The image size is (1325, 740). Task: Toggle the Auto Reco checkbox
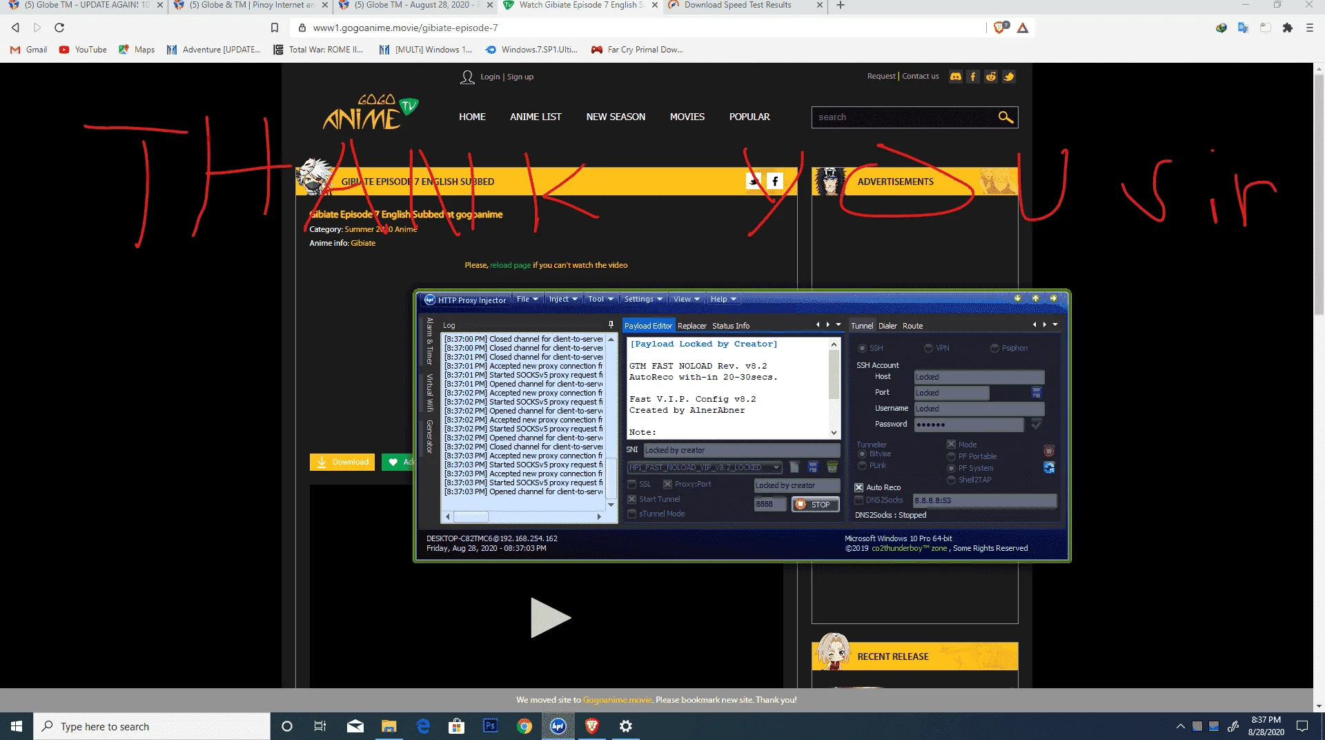tap(859, 487)
